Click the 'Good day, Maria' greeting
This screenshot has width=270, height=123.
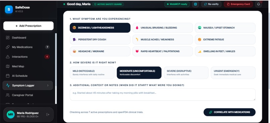(x=79, y=4)
